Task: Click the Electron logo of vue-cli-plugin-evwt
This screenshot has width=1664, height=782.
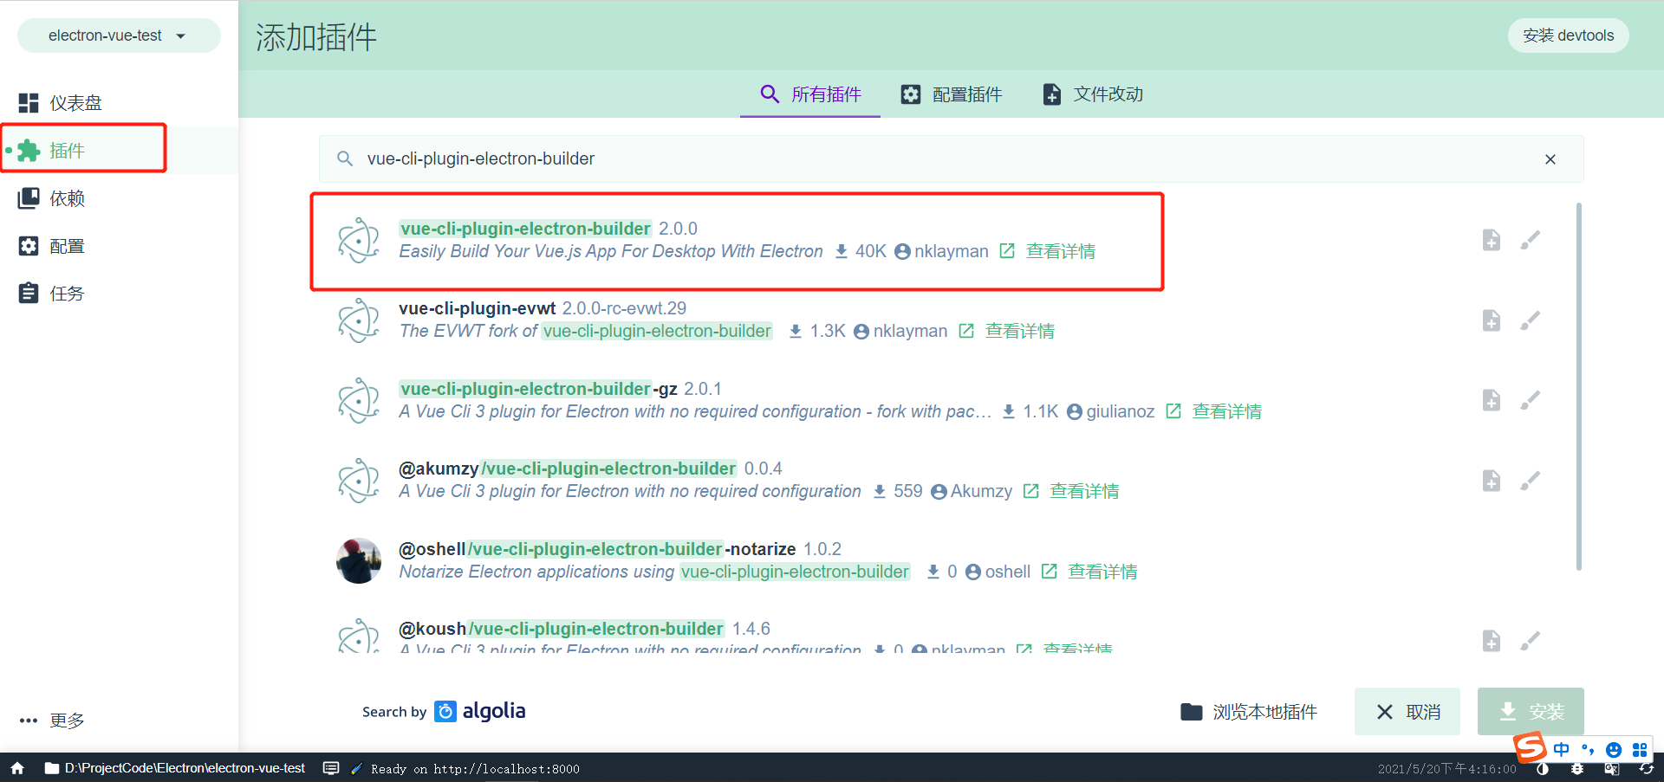Action: coord(359,320)
